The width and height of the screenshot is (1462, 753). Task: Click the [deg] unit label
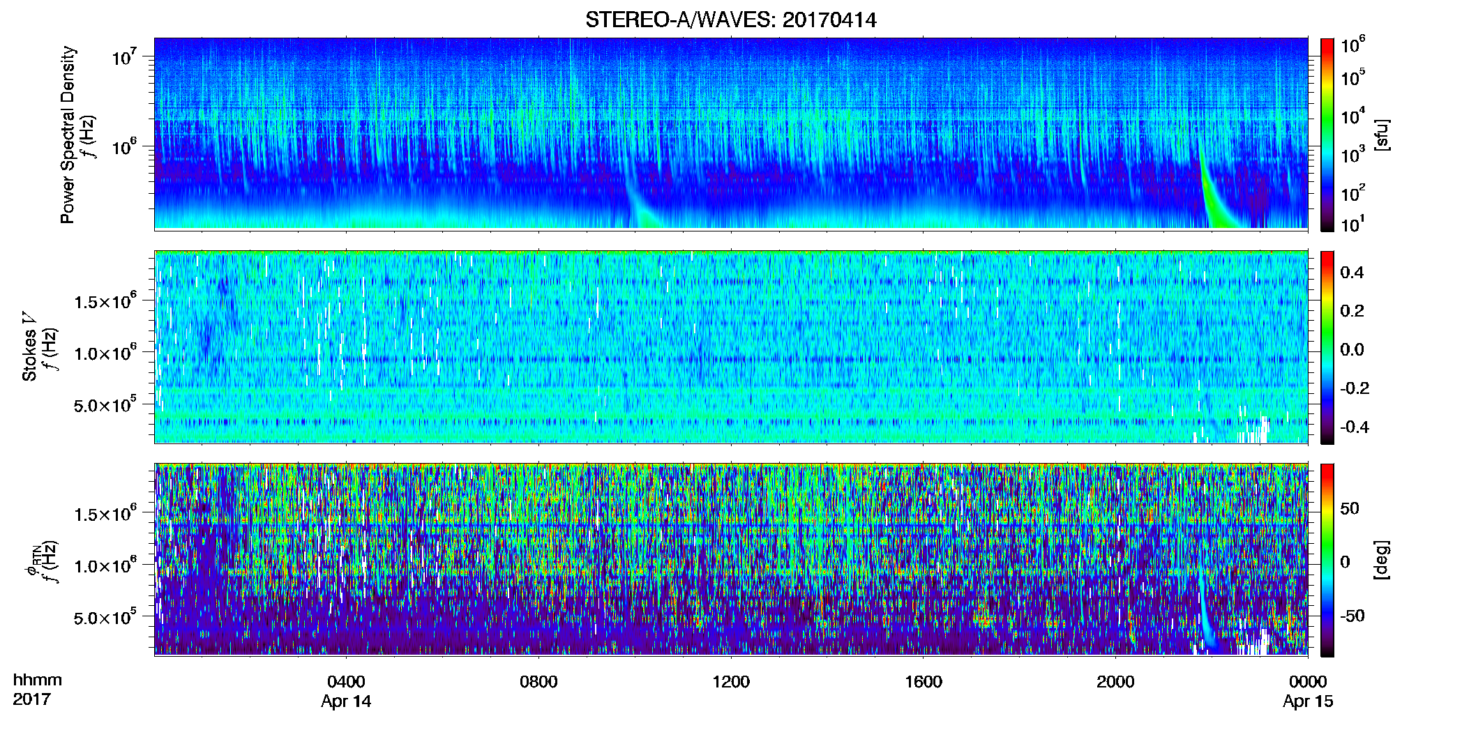click(x=1382, y=560)
